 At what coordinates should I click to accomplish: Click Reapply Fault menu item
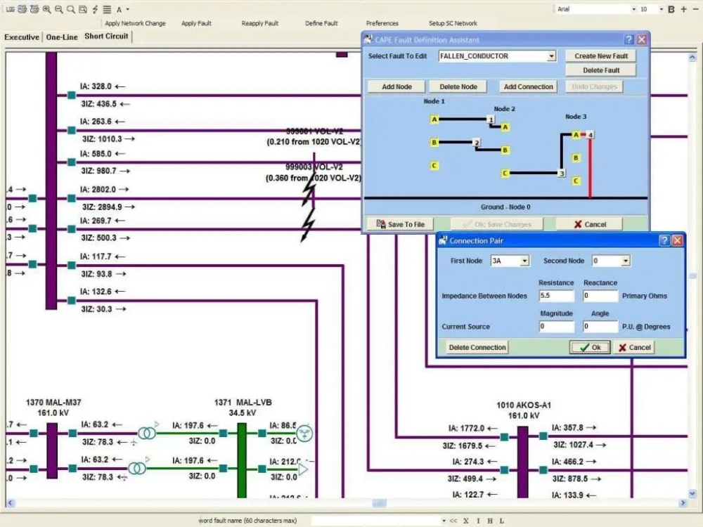point(260,23)
